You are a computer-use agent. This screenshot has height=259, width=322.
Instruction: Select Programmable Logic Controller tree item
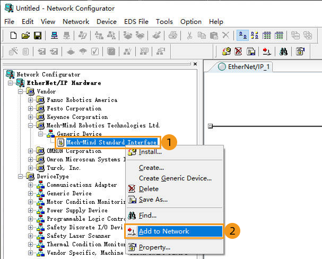pyautogui.click(x=86, y=219)
